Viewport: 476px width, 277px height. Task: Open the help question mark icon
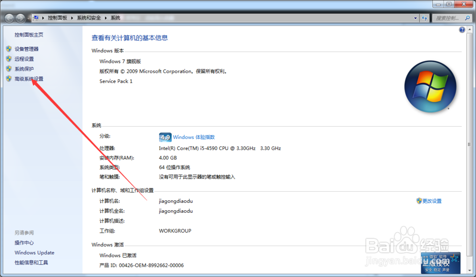[462, 30]
